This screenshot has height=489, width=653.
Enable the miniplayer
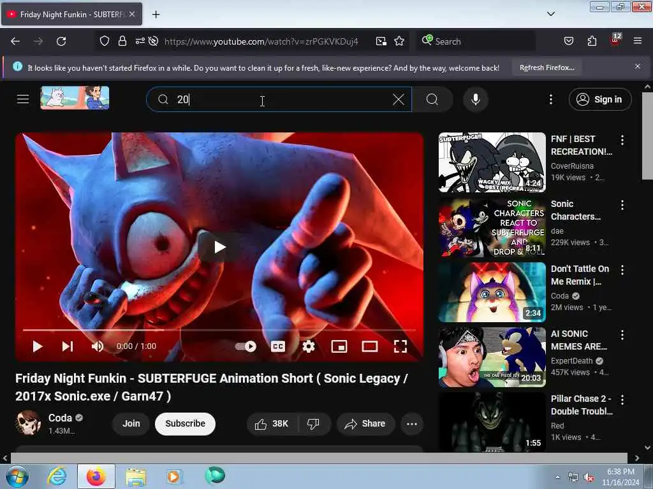339,346
